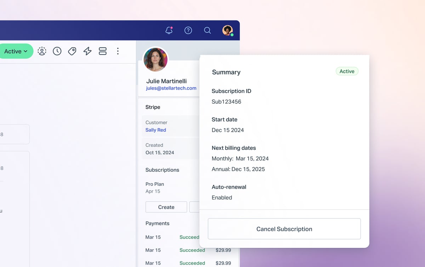Click the Cancel Subscription button
This screenshot has width=425, height=267.
(284, 229)
